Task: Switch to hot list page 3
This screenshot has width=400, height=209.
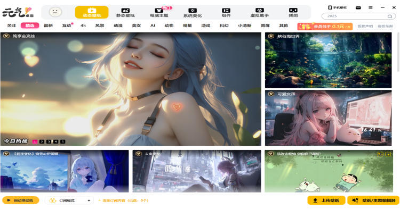Action: [49, 141]
